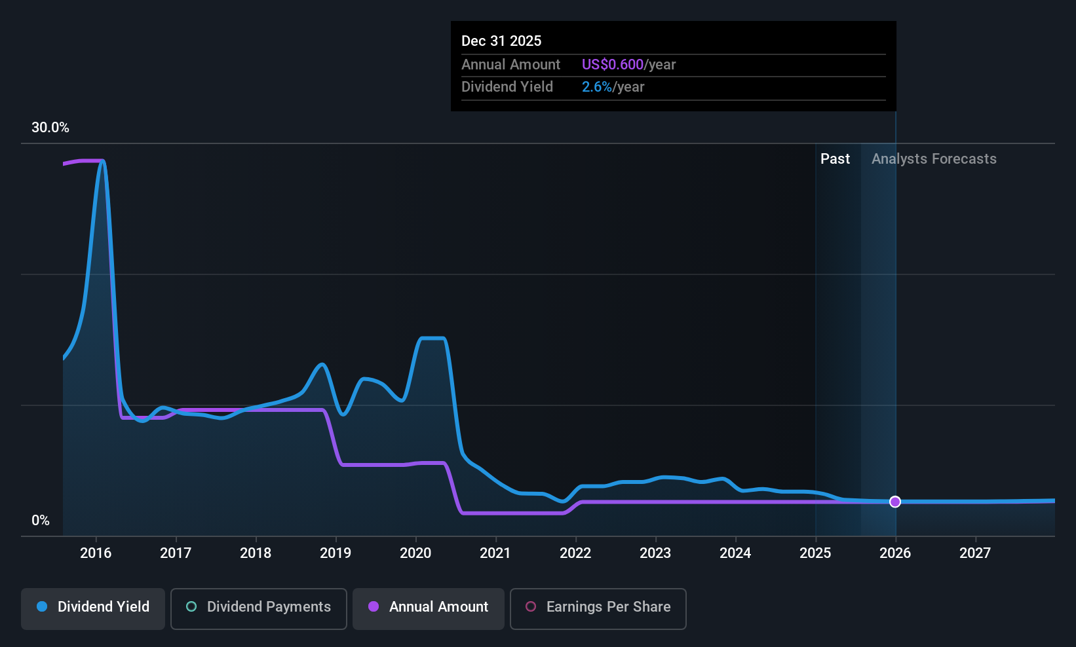The height and width of the screenshot is (647, 1076).
Task: Click the 2016 x-axis label
Action: (96, 553)
